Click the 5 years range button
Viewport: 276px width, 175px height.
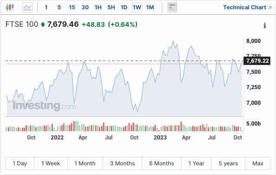click(228, 163)
